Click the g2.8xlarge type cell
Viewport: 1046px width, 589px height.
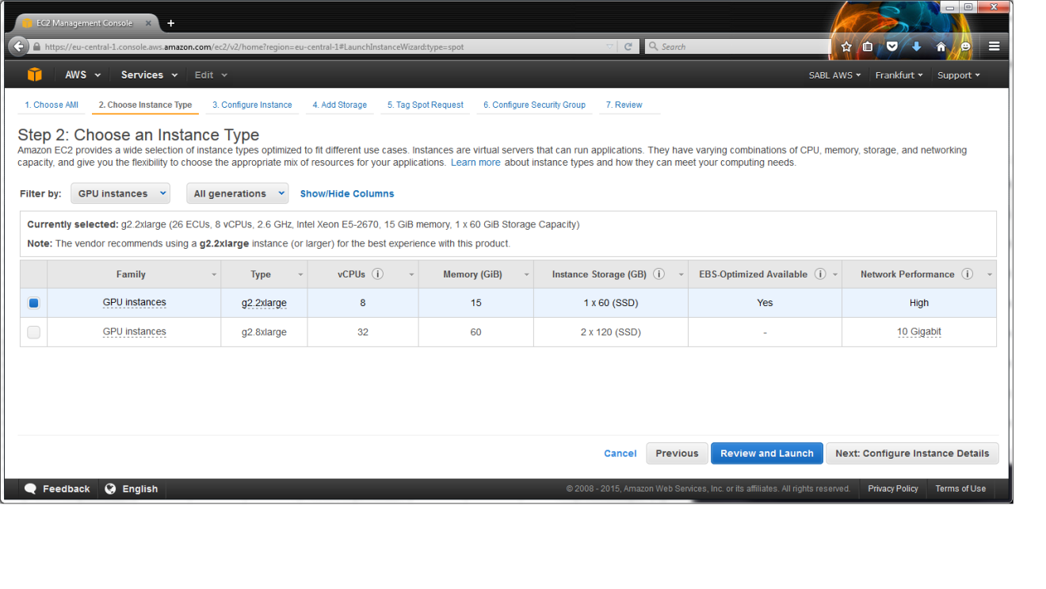click(264, 332)
